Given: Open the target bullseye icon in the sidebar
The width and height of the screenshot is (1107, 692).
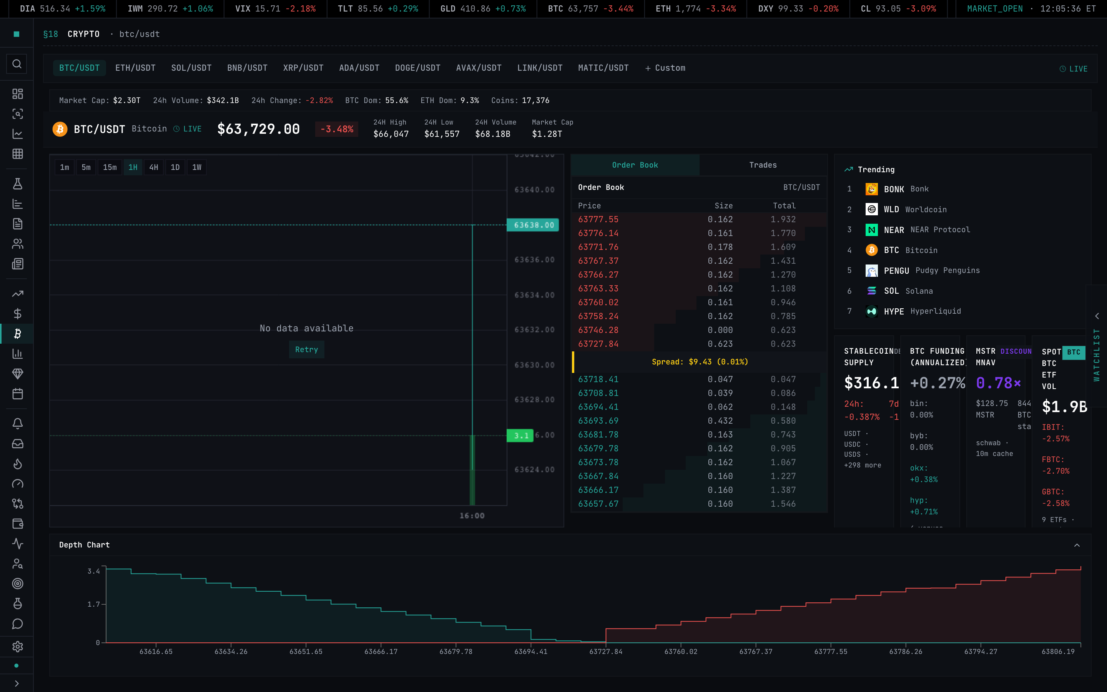Looking at the screenshot, I should (x=17, y=584).
